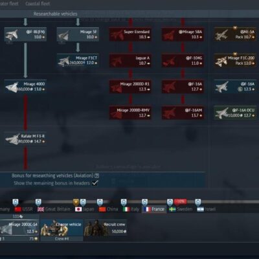259x259 pixels.
Task: Open the research bonus help question mark
Action: pyautogui.click(x=96, y=175)
